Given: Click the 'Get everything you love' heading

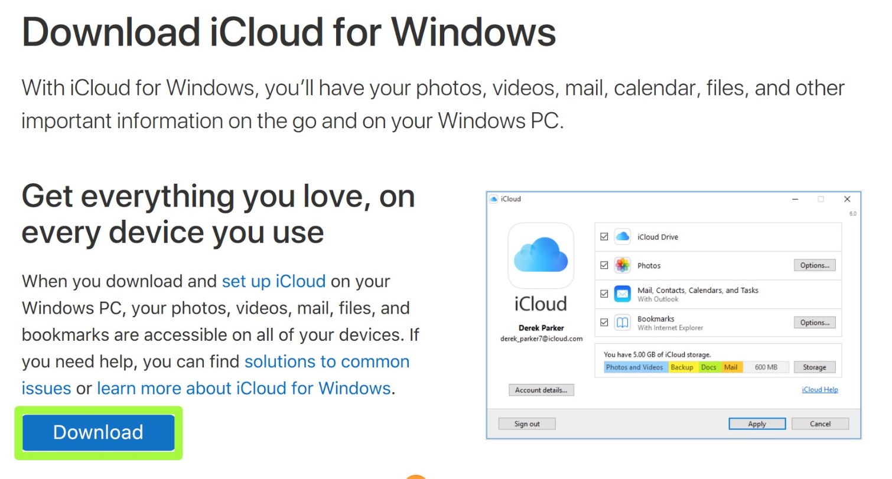Looking at the screenshot, I should click(219, 214).
